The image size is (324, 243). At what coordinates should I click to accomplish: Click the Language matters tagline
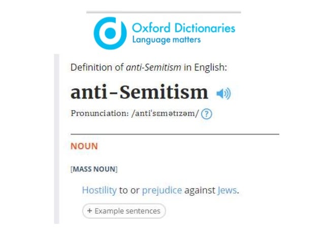pyautogui.click(x=167, y=40)
